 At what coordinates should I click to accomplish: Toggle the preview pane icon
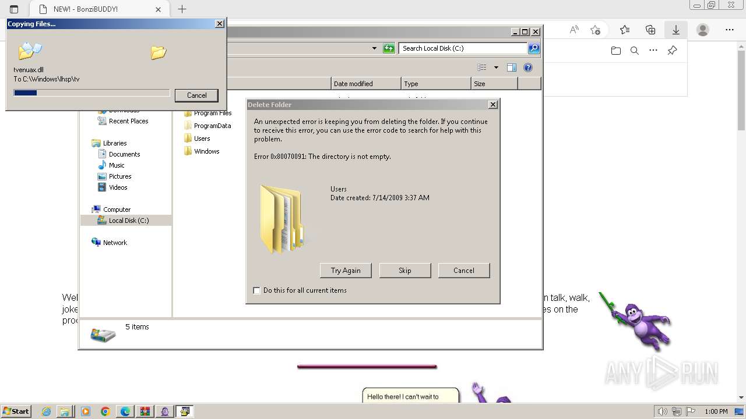[x=512, y=68]
